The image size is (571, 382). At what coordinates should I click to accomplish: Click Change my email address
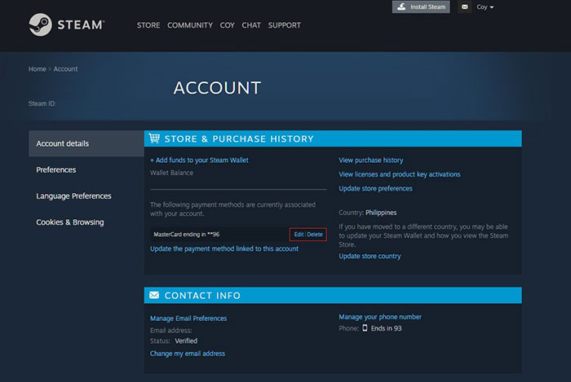(x=188, y=353)
